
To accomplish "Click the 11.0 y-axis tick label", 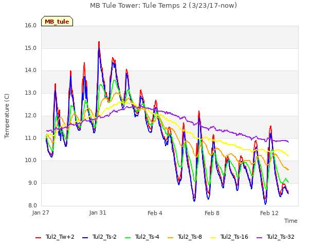I will click(31, 138).
